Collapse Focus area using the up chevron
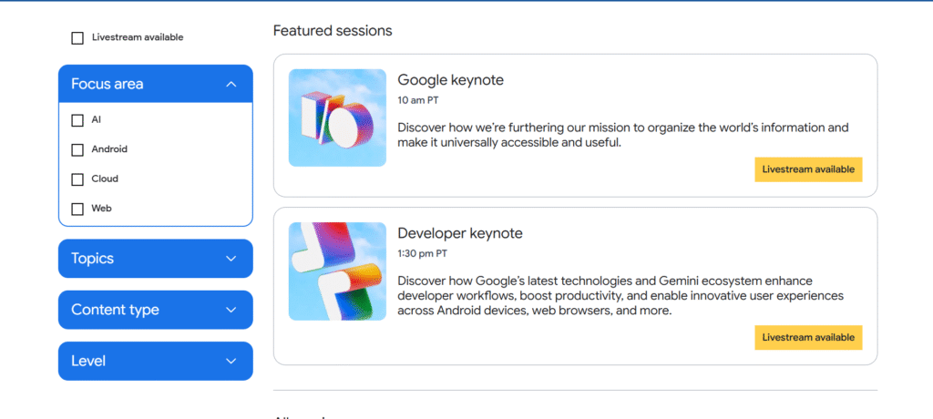The image size is (933, 419). pyautogui.click(x=231, y=84)
